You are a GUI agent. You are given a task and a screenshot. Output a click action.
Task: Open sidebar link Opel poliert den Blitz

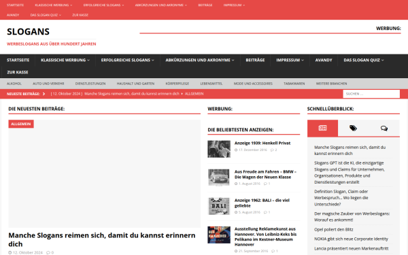(x=334, y=230)
